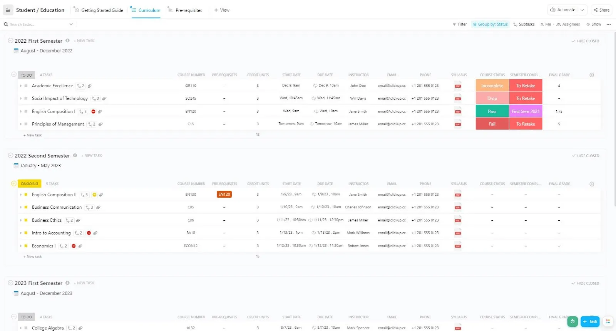
Task: Click the green Pass course status cell
Action: coord(492,111)
